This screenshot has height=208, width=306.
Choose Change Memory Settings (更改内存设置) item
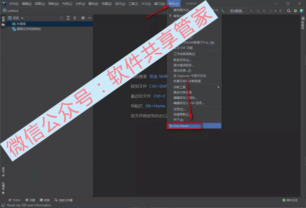194,93
